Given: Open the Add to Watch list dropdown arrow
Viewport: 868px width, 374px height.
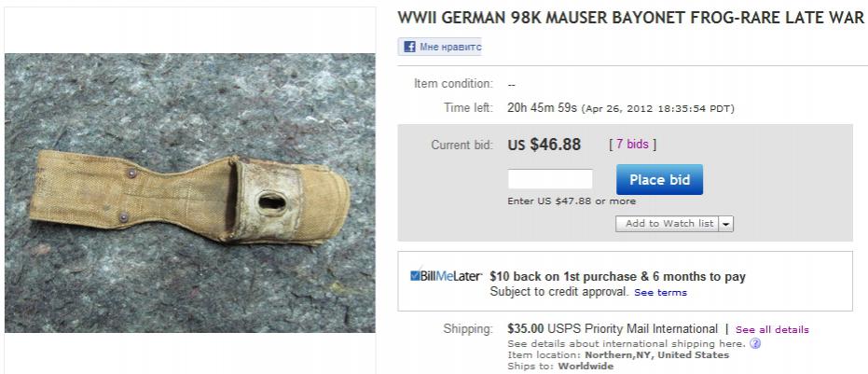Looking at the screenshot, I should pyautogui.click(x=726, y=224).
